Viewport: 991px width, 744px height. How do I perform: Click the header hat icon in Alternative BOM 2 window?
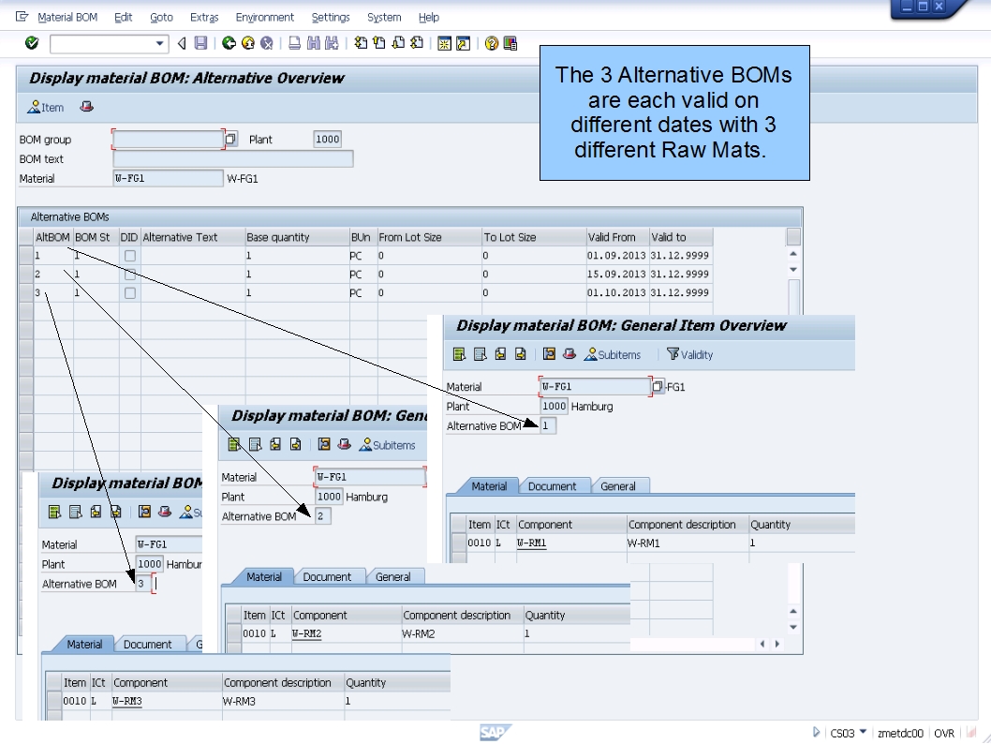[x=345, y=444]
